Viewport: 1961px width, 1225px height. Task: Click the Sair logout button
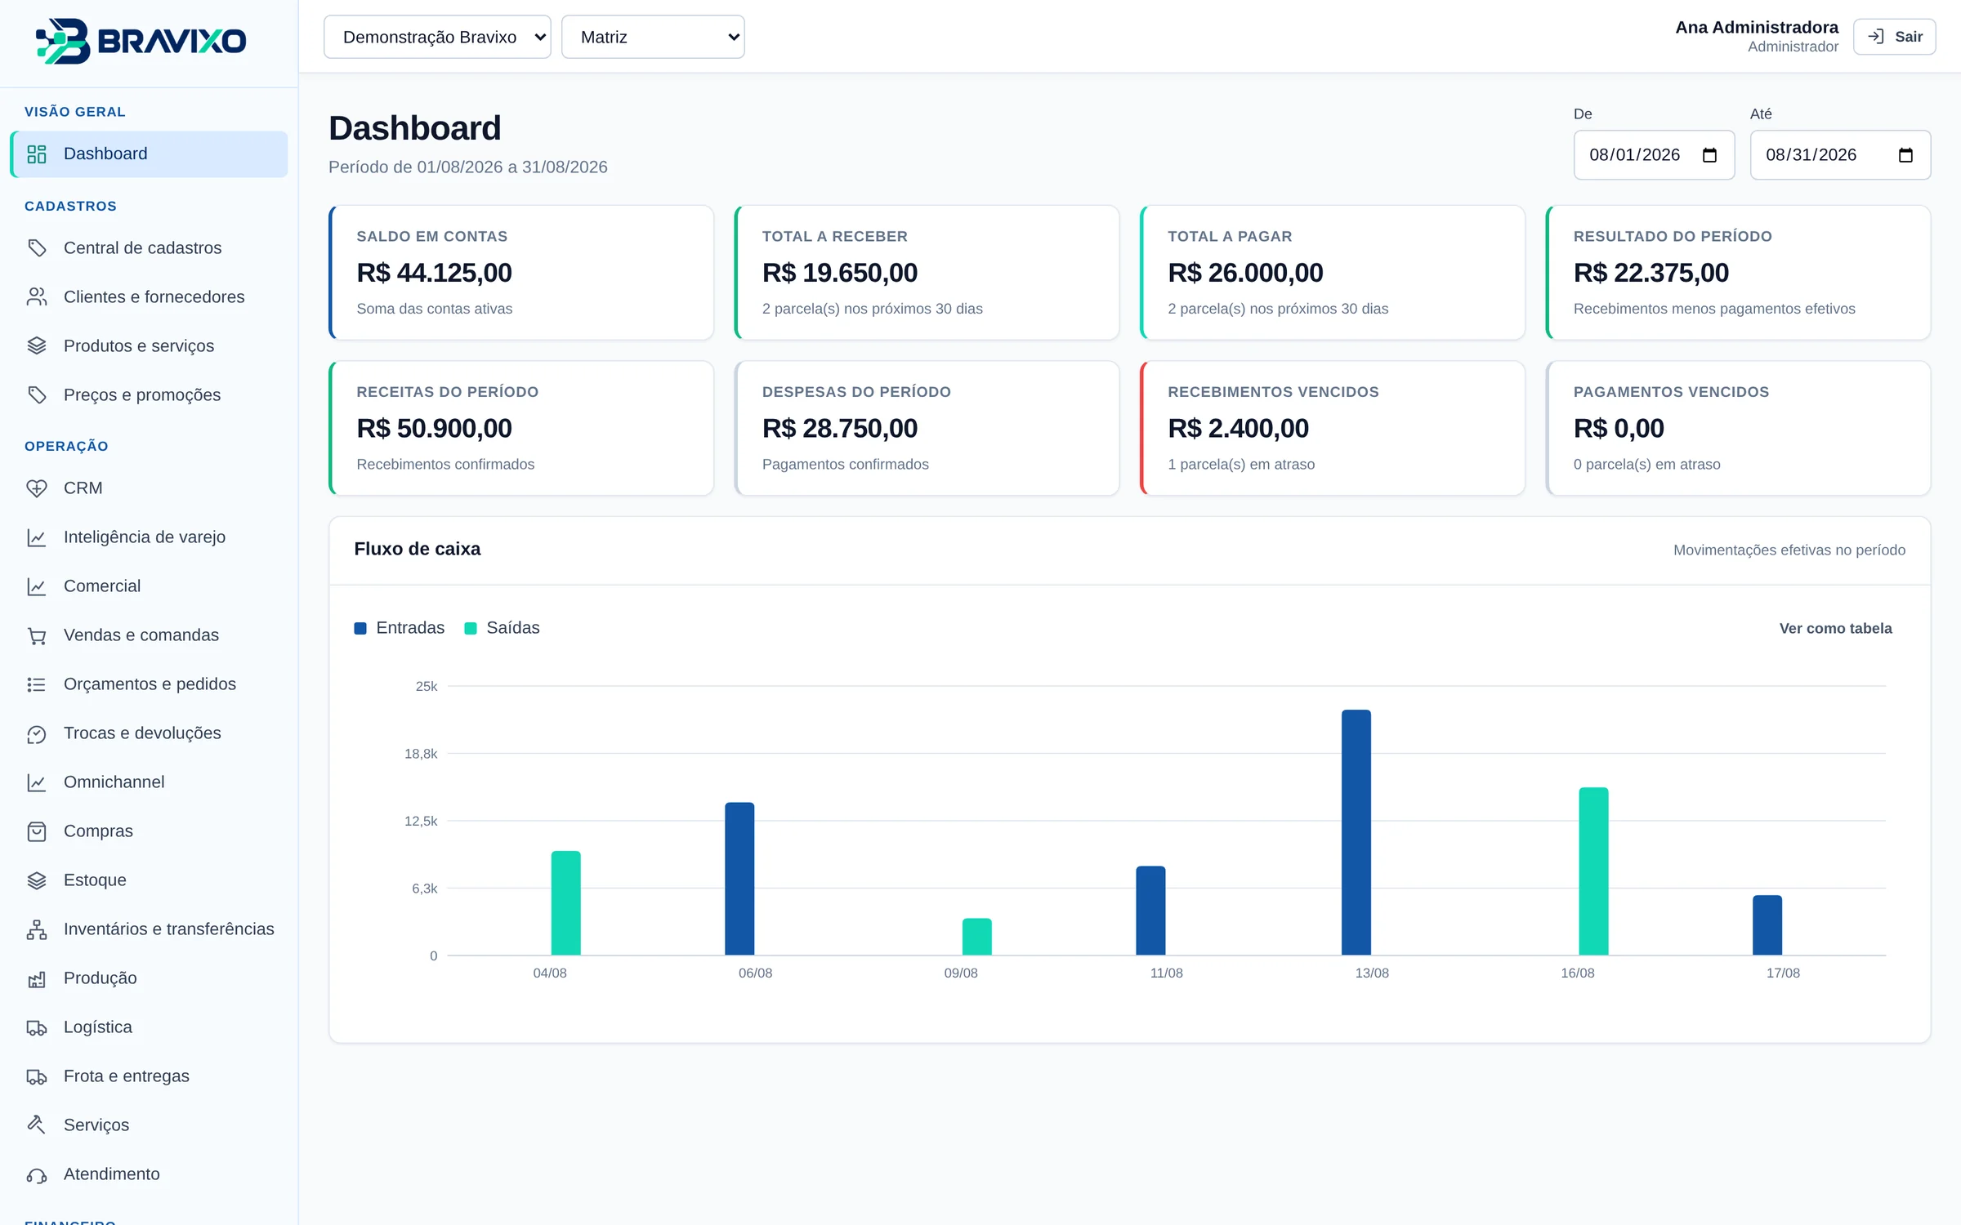pyautogui.click(x=1894, y=37)
